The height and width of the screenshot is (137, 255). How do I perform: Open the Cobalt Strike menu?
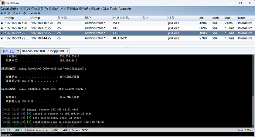coord(9,9)
